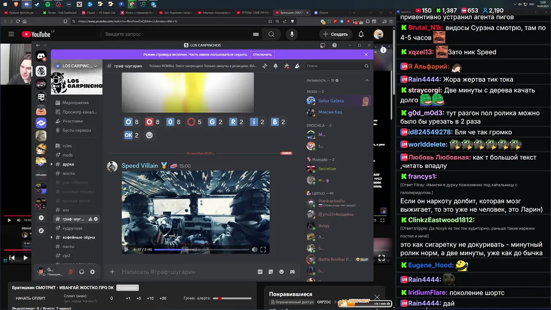This screenshot has height=310, width=551.
Task: Select the пасты channel
Action: coord(76,246)
